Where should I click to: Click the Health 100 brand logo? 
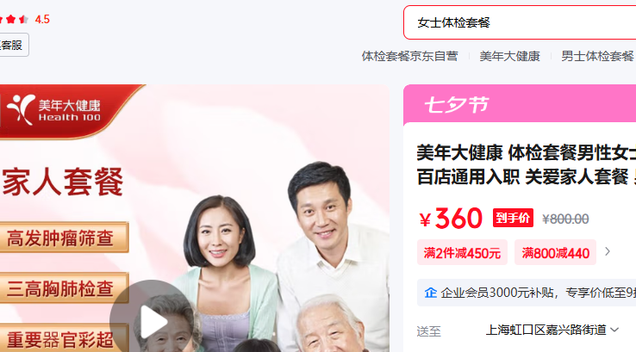tap(54, 110)
